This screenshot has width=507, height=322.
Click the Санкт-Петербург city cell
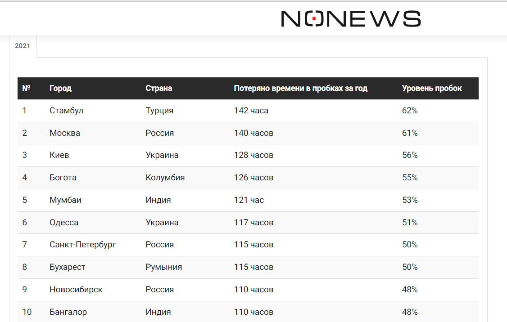(82, 245)
